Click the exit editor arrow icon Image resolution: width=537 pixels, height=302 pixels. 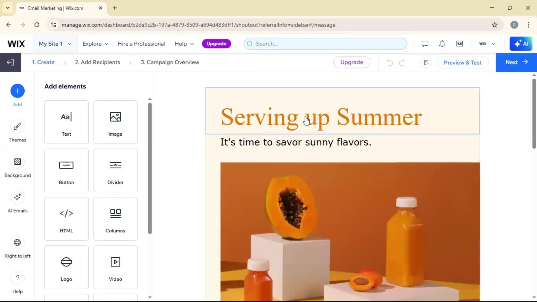[10, 62]
